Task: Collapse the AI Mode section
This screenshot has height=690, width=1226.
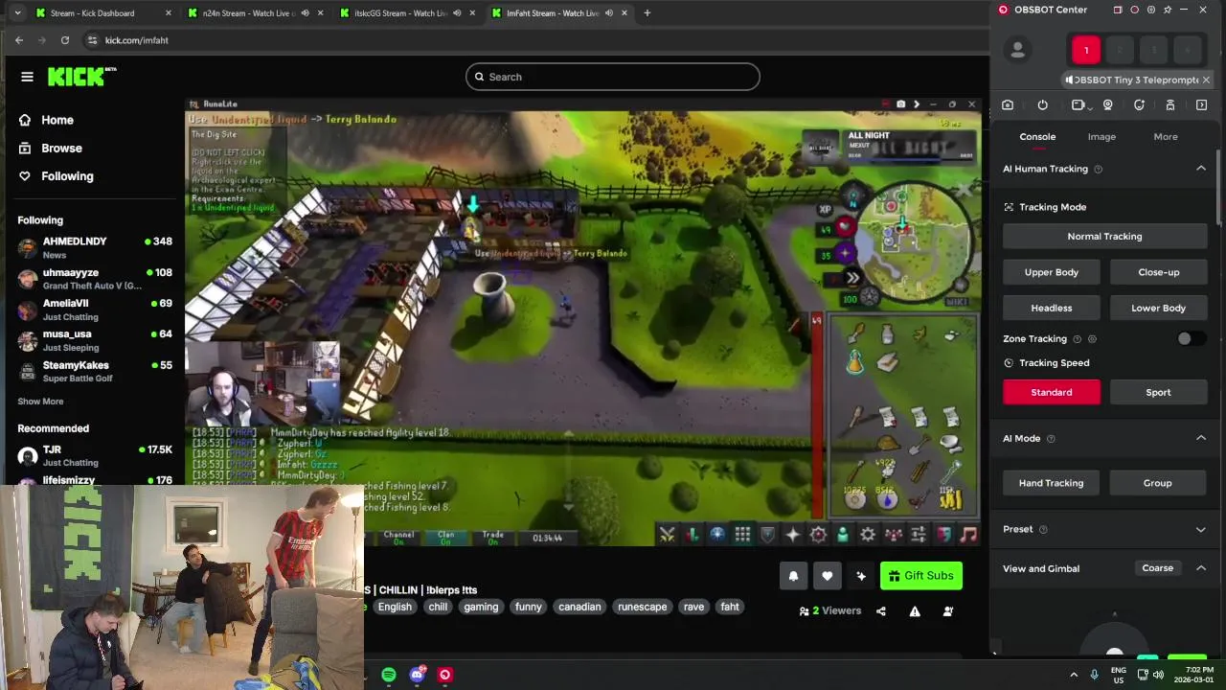Action: click(1201, 438)
